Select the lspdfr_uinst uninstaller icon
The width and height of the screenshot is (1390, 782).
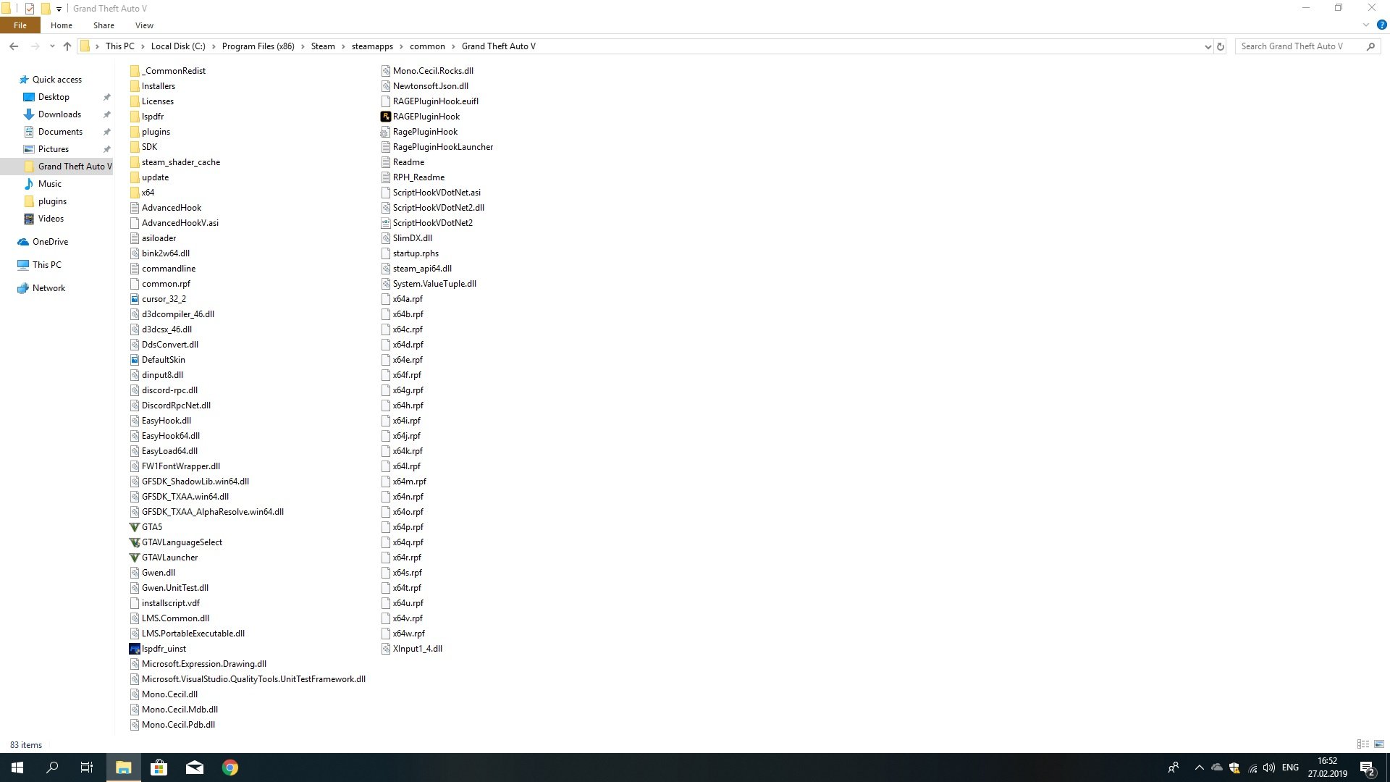[135, 649]
